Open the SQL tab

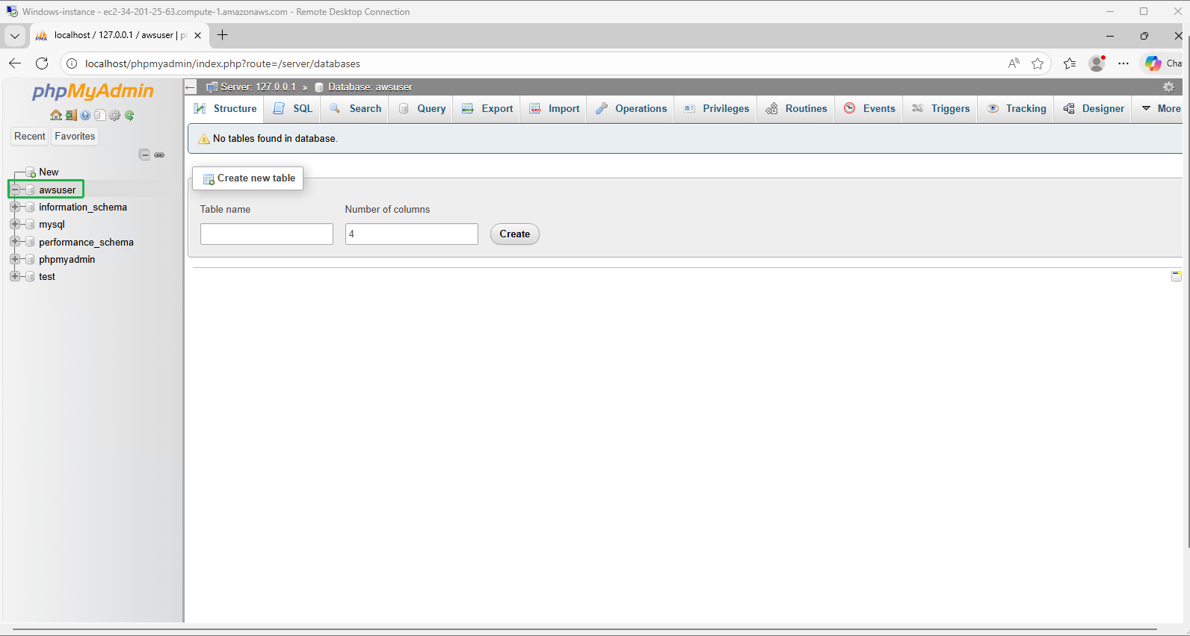tap(293, 108)
